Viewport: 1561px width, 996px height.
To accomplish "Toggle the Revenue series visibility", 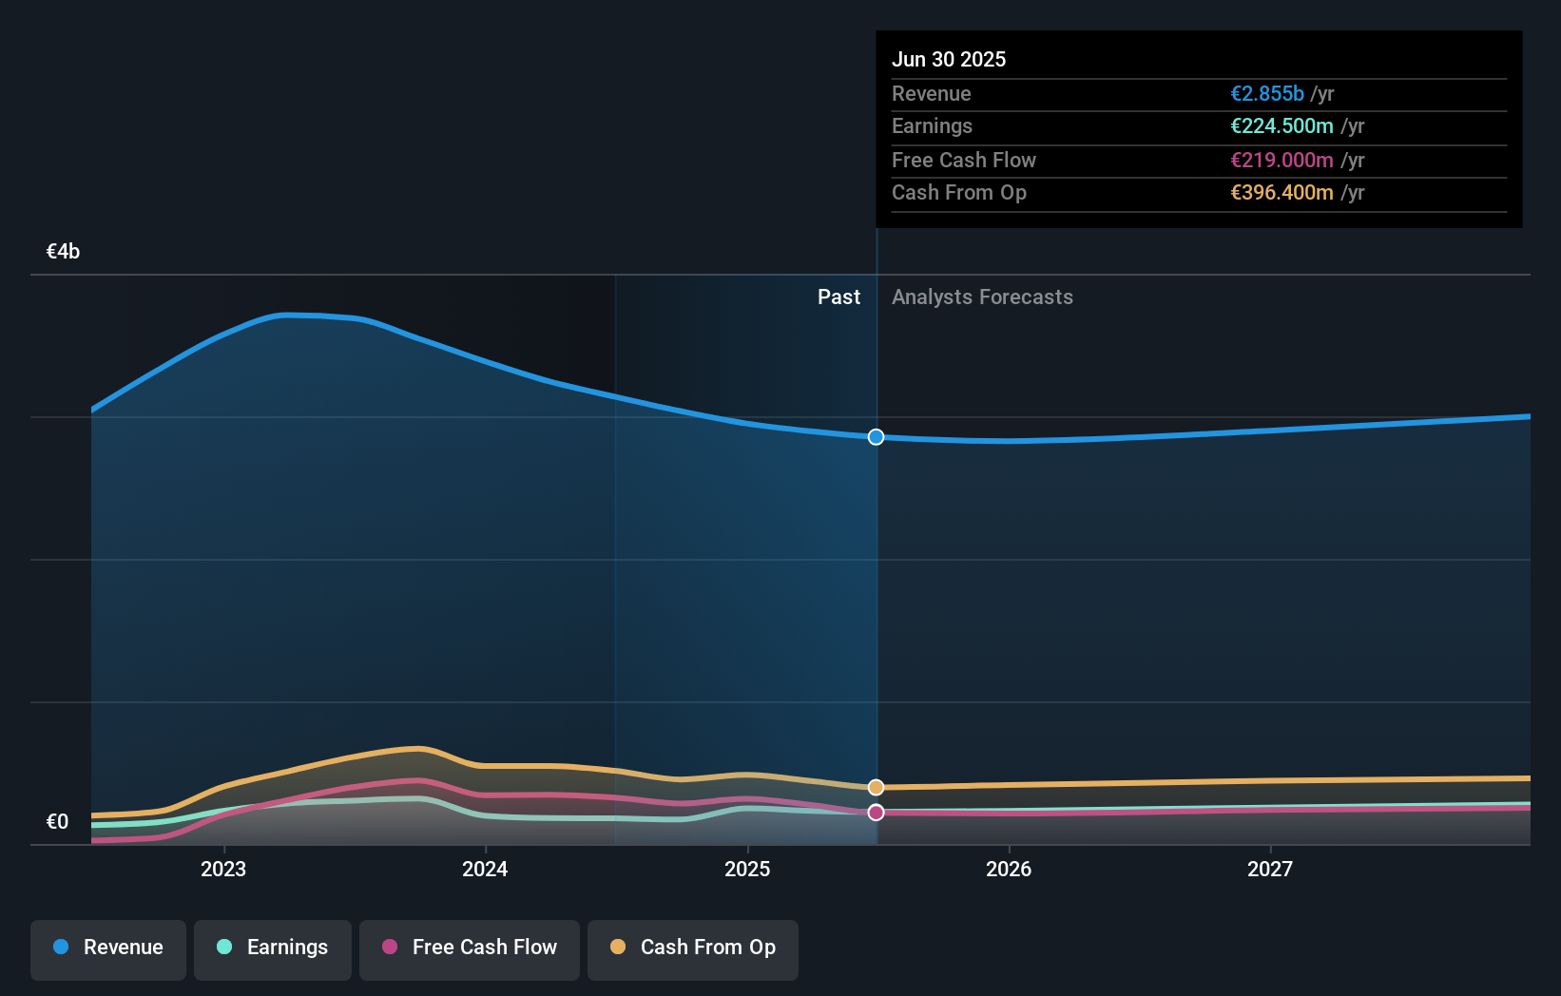I will (x=107, y=948).
